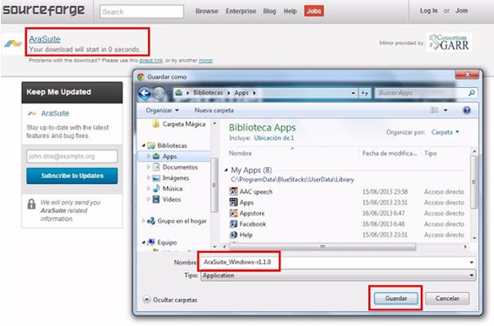This screenshot has width=494, height=326.
Task: Expand the Organizar por Carpeta dropdown
Action: 445,132
